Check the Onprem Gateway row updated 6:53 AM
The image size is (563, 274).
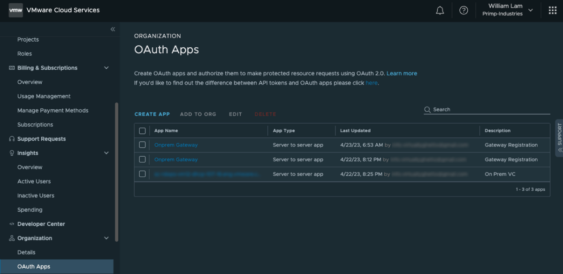pyautogui.click(x=143, y=145)
